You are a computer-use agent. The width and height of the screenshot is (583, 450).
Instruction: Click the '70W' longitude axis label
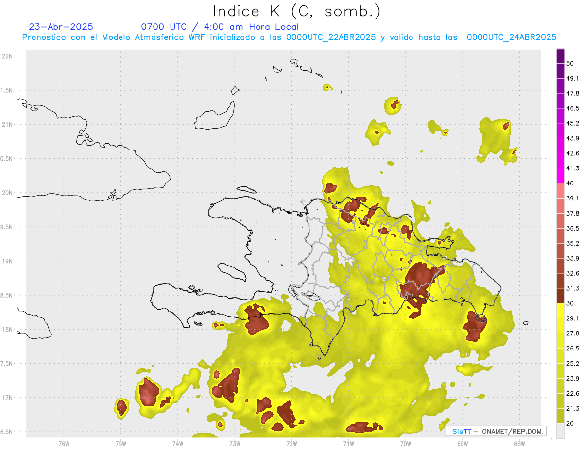(405, 443)
